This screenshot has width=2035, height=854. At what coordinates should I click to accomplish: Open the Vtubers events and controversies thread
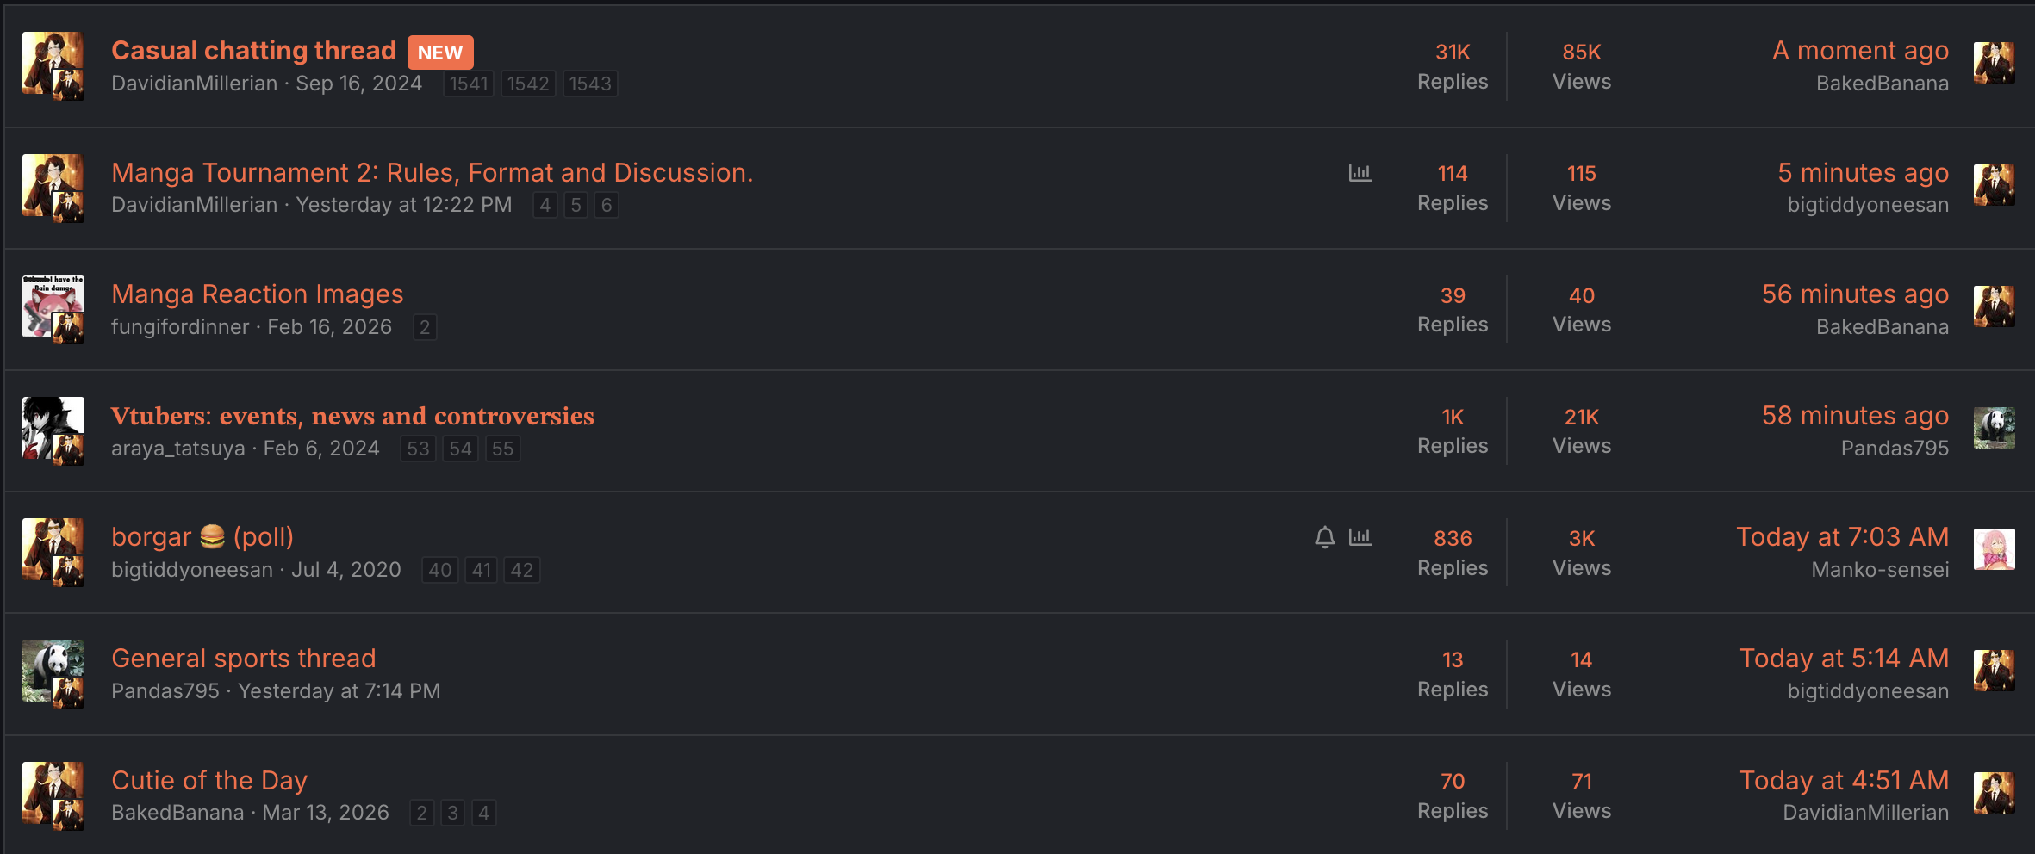(352, 416)
